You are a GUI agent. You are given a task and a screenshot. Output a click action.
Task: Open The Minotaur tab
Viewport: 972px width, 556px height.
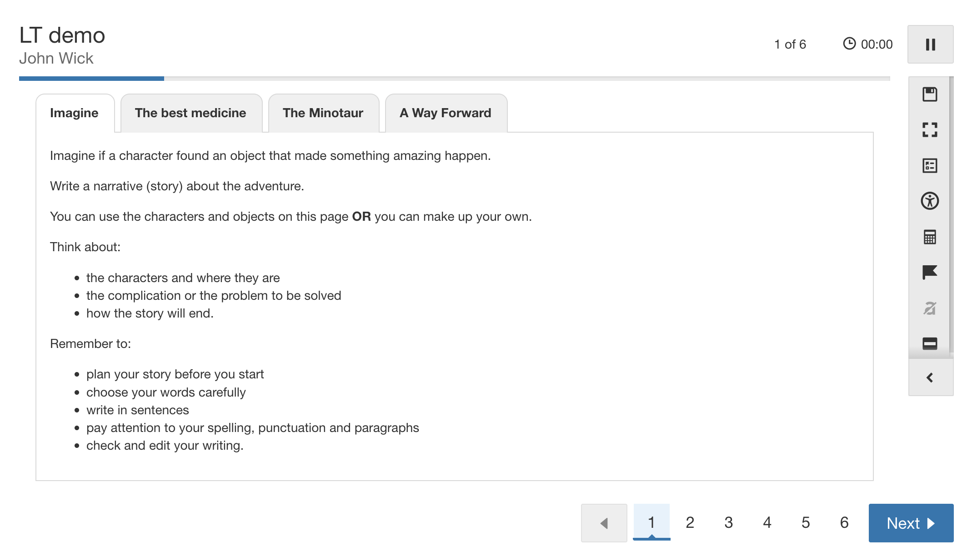click(323, 113)
